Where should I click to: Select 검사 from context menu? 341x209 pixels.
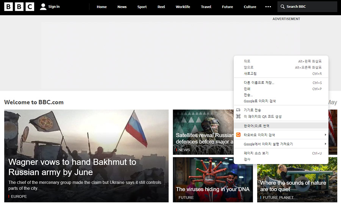click(281, 159)
